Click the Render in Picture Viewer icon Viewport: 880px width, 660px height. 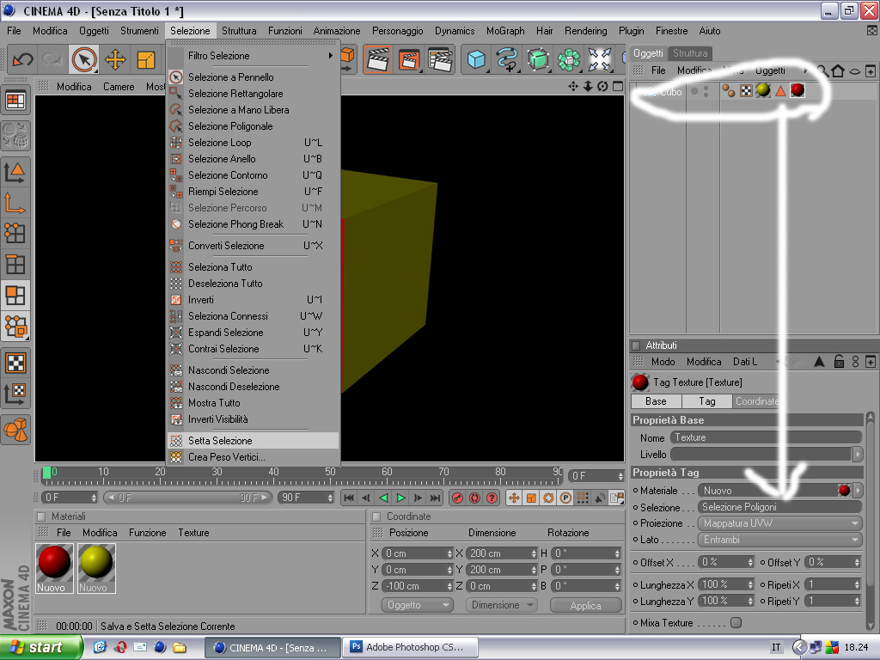(409, 59)
